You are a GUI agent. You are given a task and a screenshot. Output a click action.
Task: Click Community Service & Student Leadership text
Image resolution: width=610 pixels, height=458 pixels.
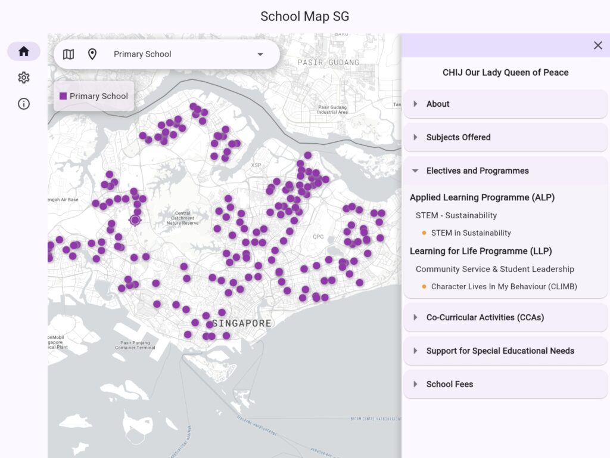pyautogui.click(x=495, y=269)
